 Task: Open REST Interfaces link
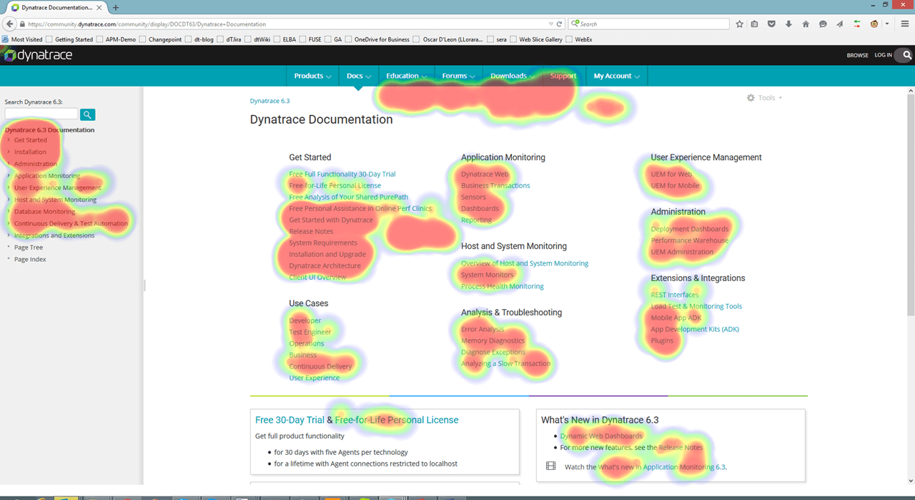[675, 295]
